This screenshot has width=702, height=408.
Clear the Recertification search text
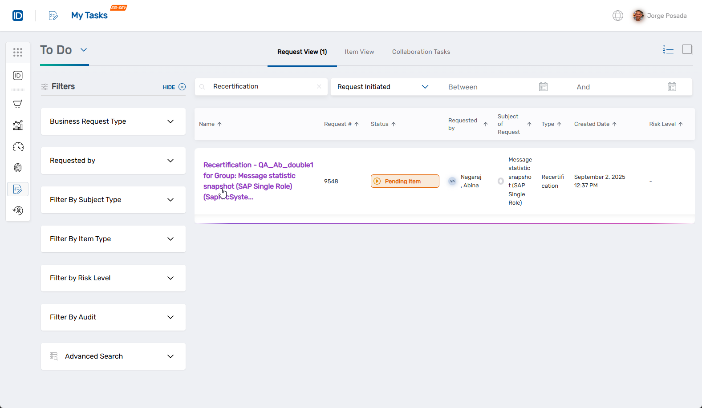pyautogui.click(x=319, y=87)
